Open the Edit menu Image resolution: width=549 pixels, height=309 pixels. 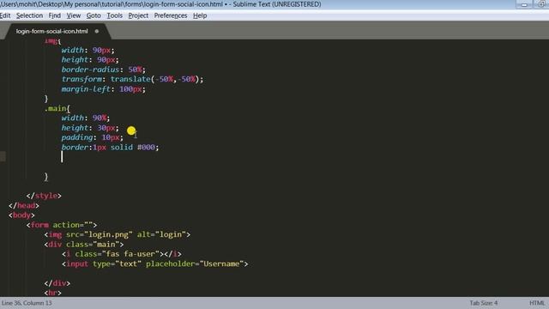(x=5, y=15)
